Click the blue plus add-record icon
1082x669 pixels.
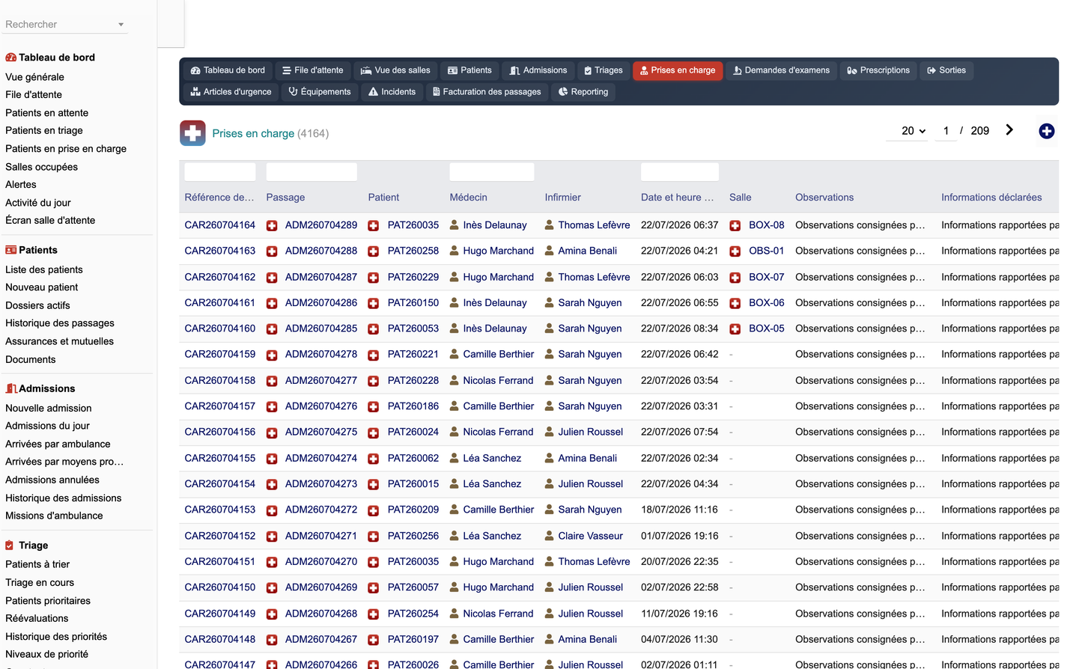coord(1046,131)
